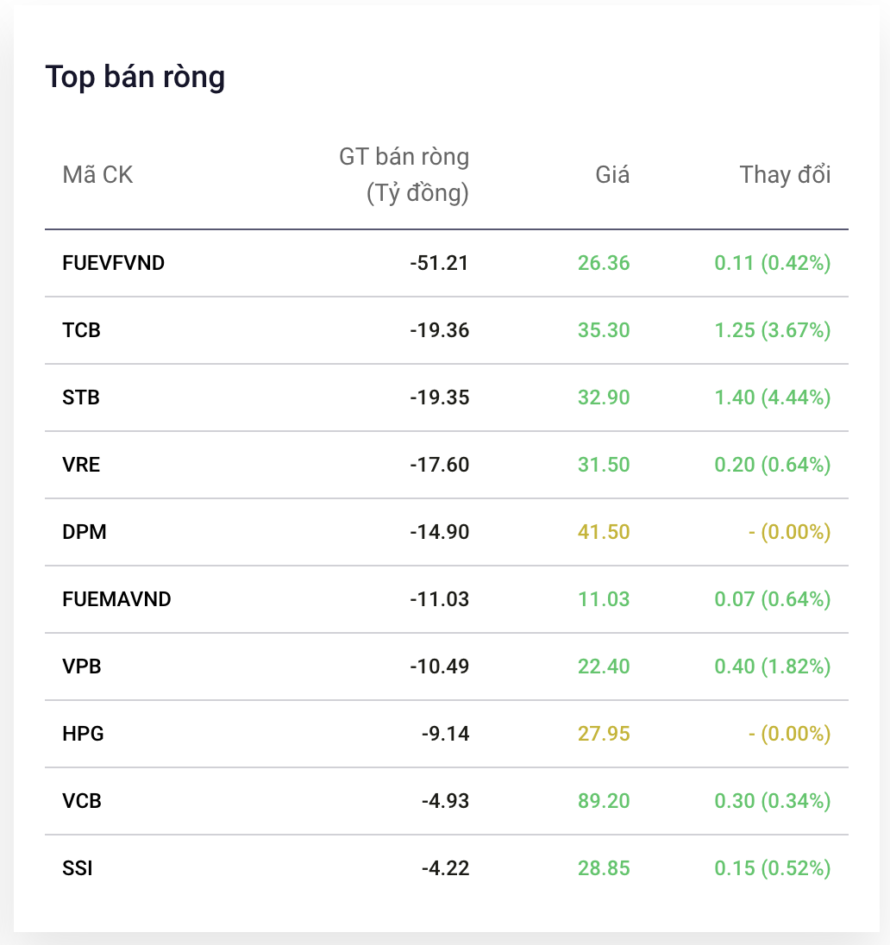Click the Mã CK column header
890x945 pixels.
[x=97, y=175]
